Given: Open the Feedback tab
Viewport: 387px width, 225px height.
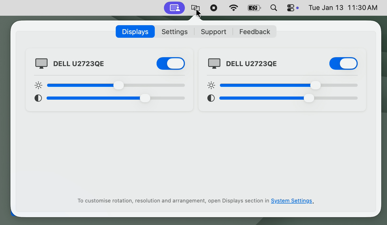Looking at the screenshot, I should pos(255,31).
